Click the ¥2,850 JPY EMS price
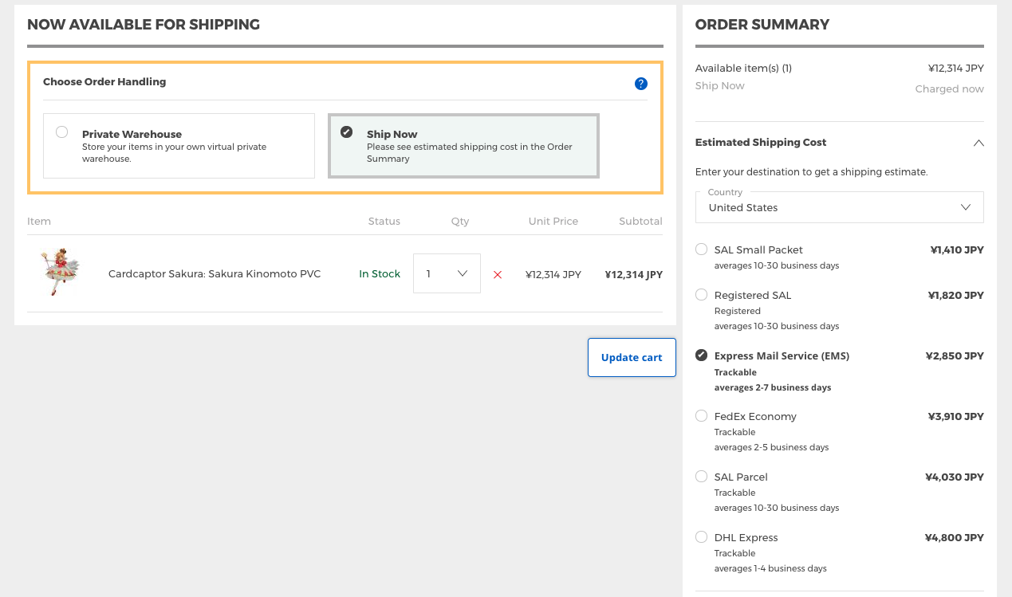1012x597 pixels. (x=955, y=356)
